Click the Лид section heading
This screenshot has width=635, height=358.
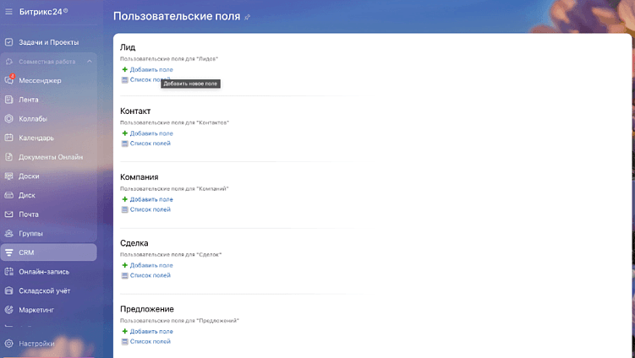pos(128,47)
